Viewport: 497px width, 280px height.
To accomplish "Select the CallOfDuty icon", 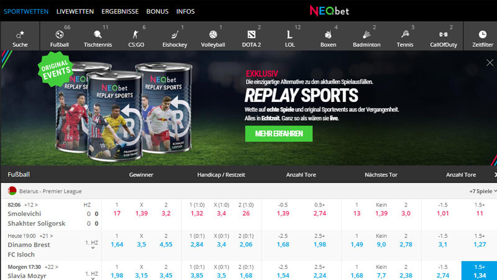I will tap(444, 36).
